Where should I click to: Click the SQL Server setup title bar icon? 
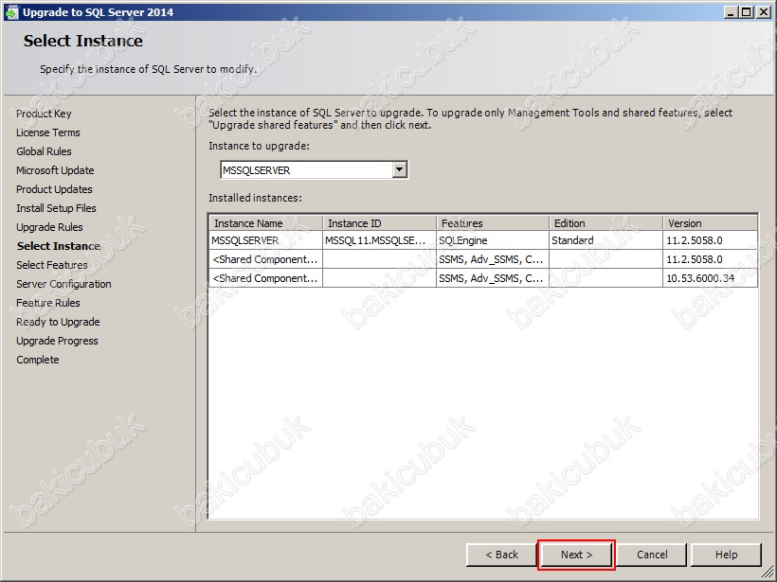11,12
